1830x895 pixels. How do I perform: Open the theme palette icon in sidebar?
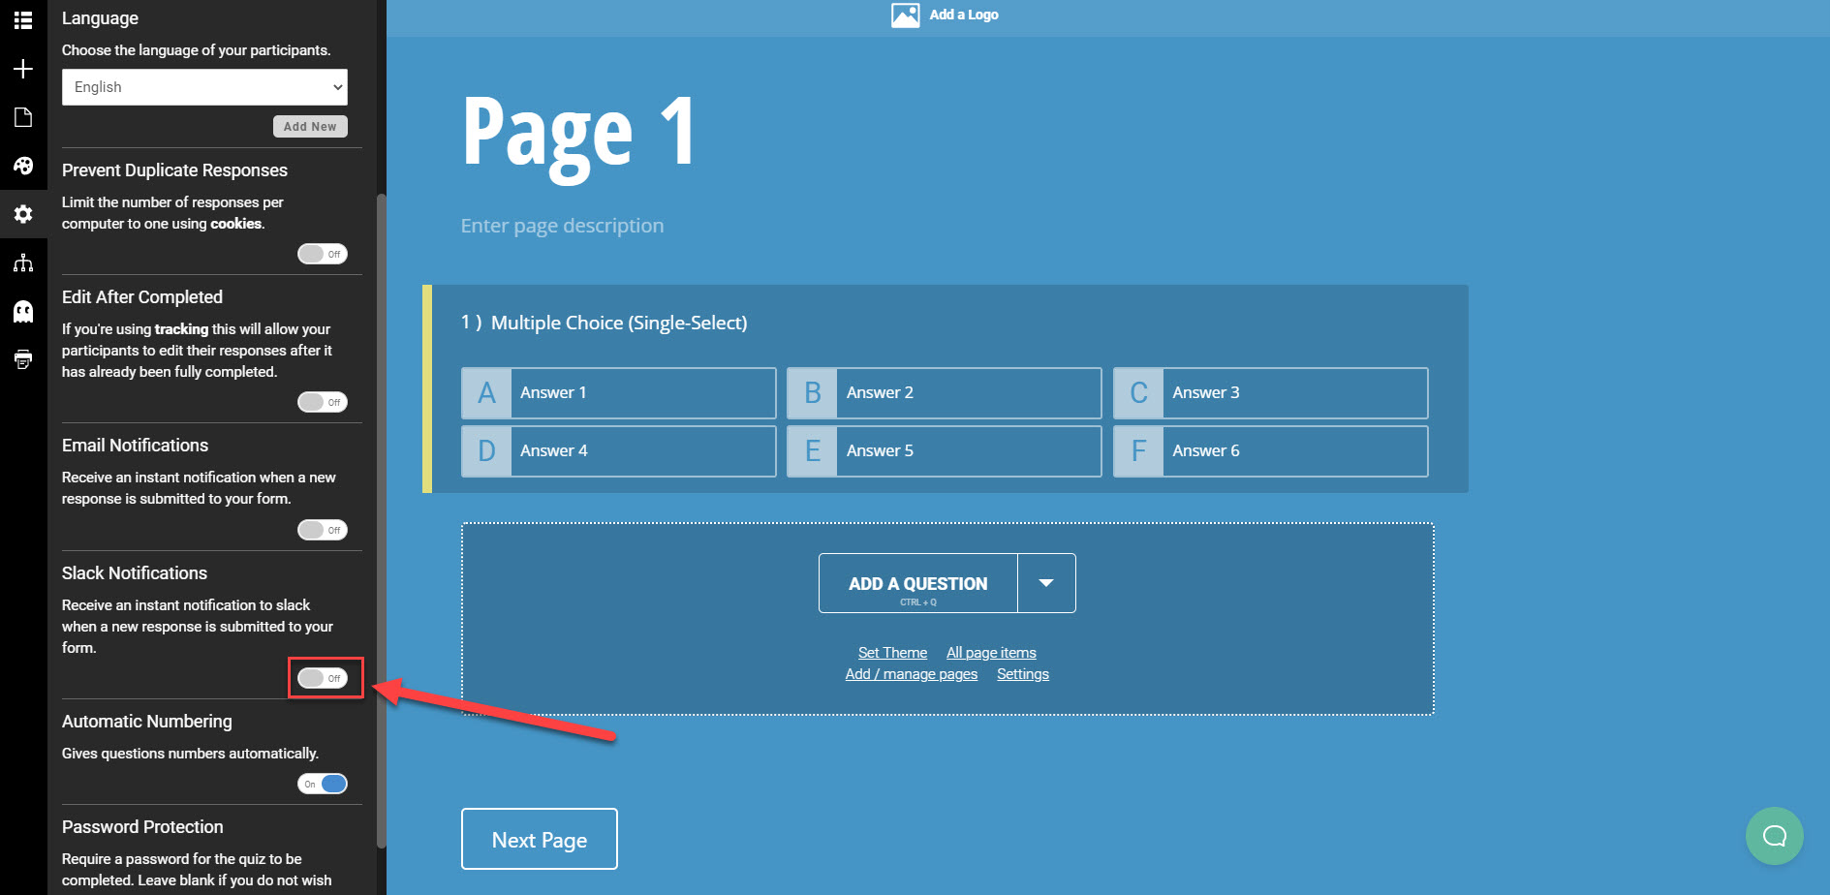pos(23,166)
